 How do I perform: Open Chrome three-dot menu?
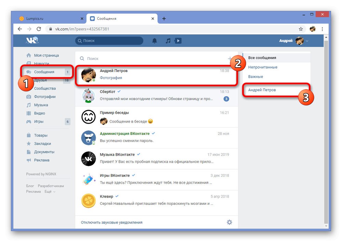pyautogui.click(x=322, y=29)
